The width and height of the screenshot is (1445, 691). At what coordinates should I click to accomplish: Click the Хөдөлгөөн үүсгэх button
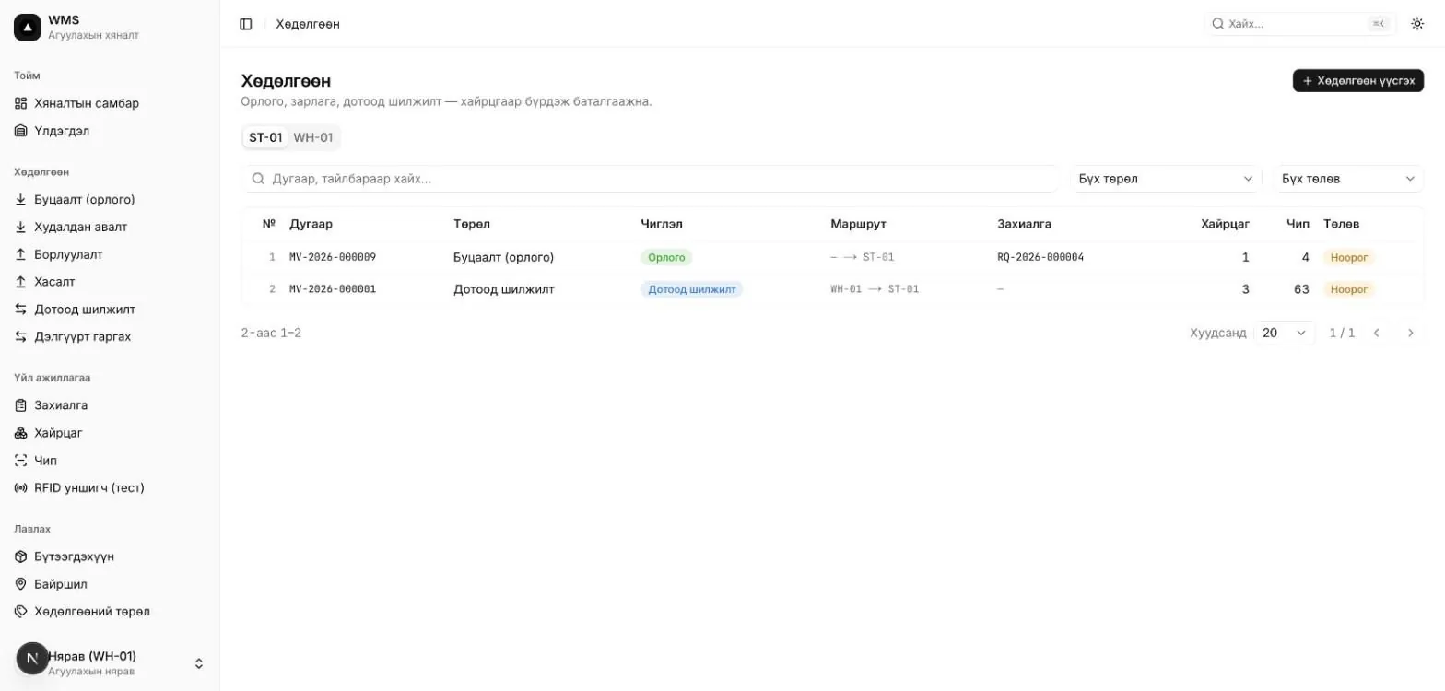pyautogui.click(x=1358, y=81)
